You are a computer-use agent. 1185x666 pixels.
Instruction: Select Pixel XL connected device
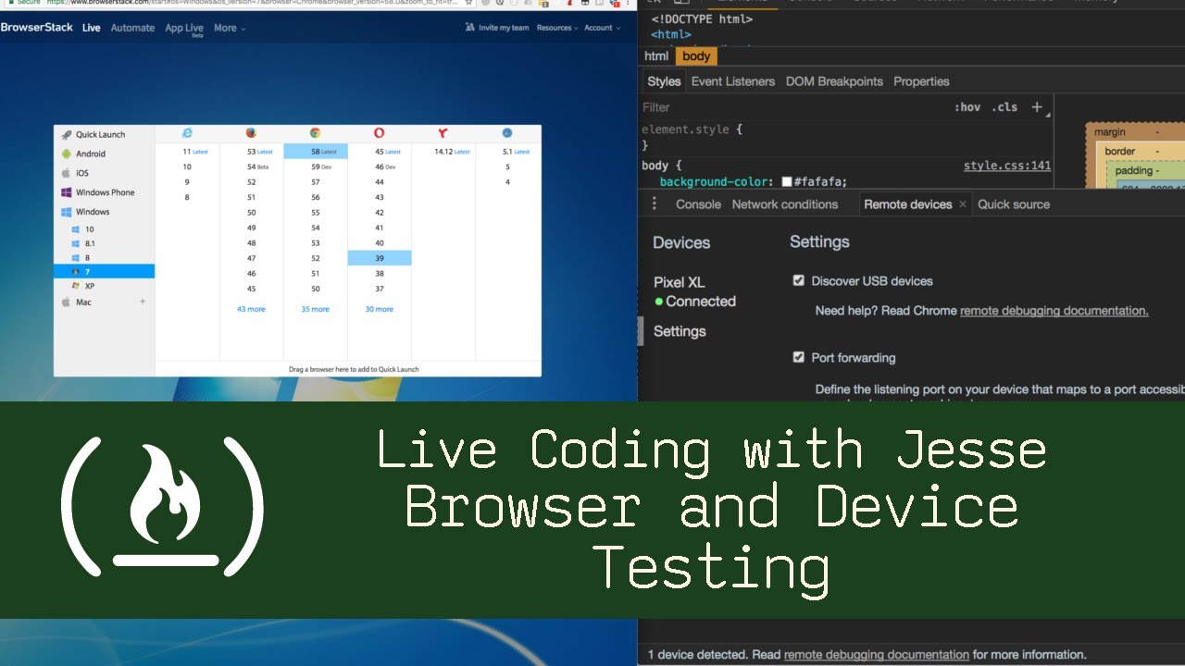click(x=694, y=291)
